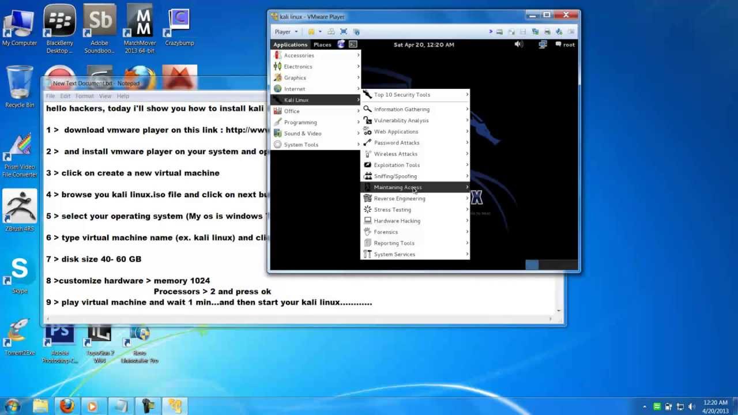The height and width of the screenshot is (415, 738).
Task: Click the Windows Start button
Action: point(12,406)
